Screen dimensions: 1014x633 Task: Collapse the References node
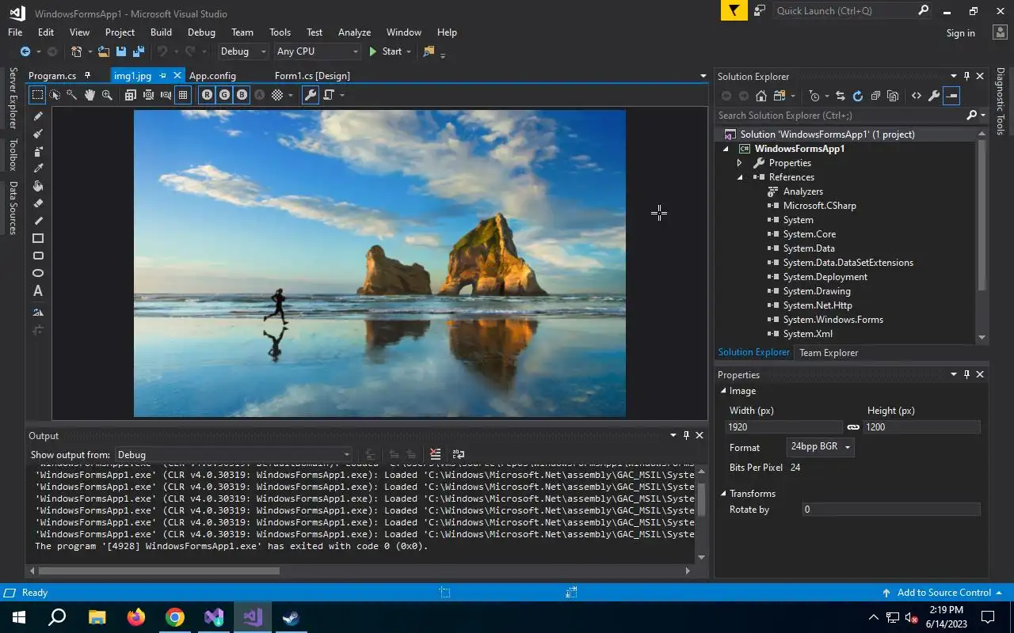[x=739, y=177]
